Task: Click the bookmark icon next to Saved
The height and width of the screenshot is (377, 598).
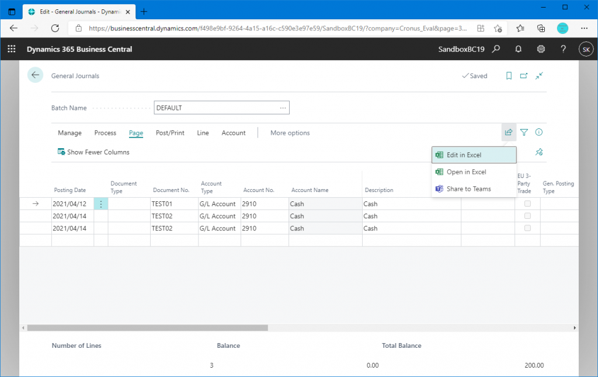Action: (x=509, y=76)
